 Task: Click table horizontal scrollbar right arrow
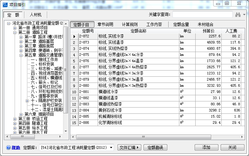(x=242, y=137)
